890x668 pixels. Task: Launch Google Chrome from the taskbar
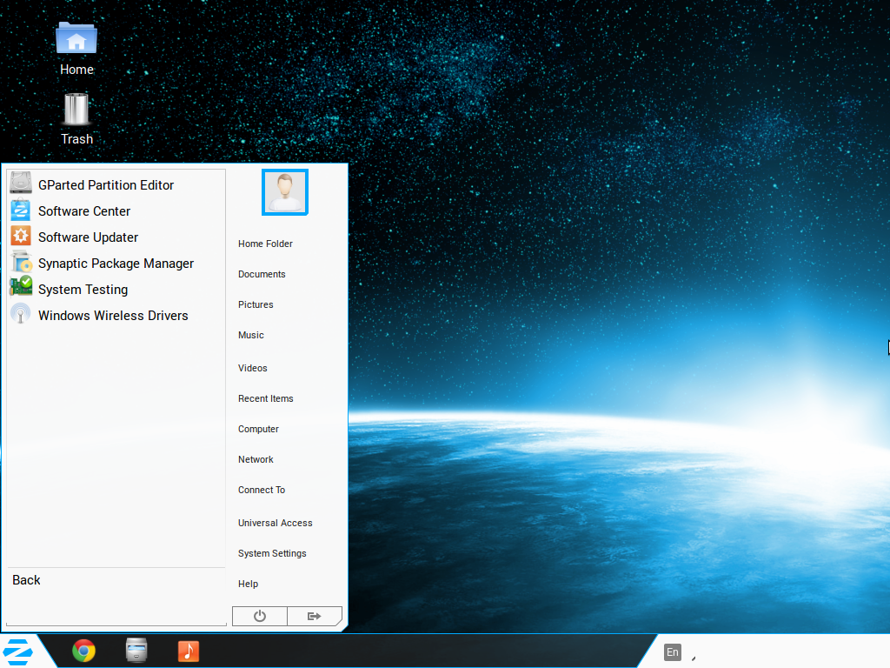(84, 651)
